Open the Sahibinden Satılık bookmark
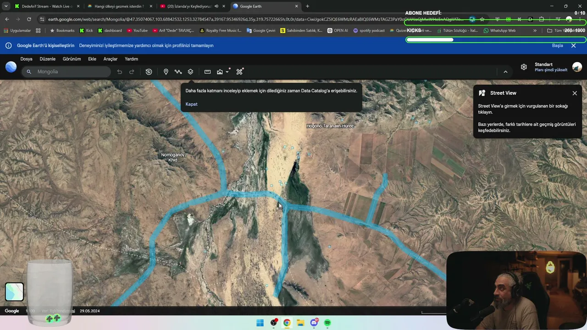This screenshot has width=587, height=330. [x=301, y=31]
